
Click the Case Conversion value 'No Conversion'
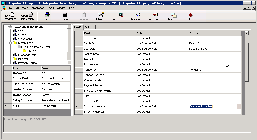pos(56,84)
